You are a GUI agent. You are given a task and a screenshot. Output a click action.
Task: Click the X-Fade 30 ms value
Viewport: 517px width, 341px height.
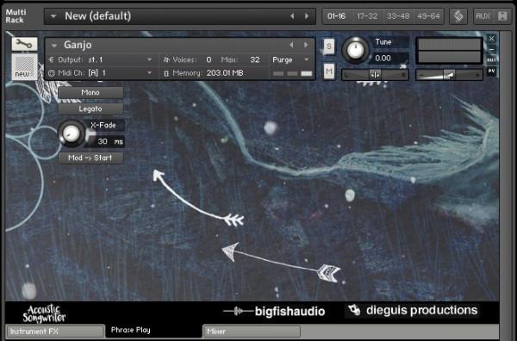(x=106, y=141)
